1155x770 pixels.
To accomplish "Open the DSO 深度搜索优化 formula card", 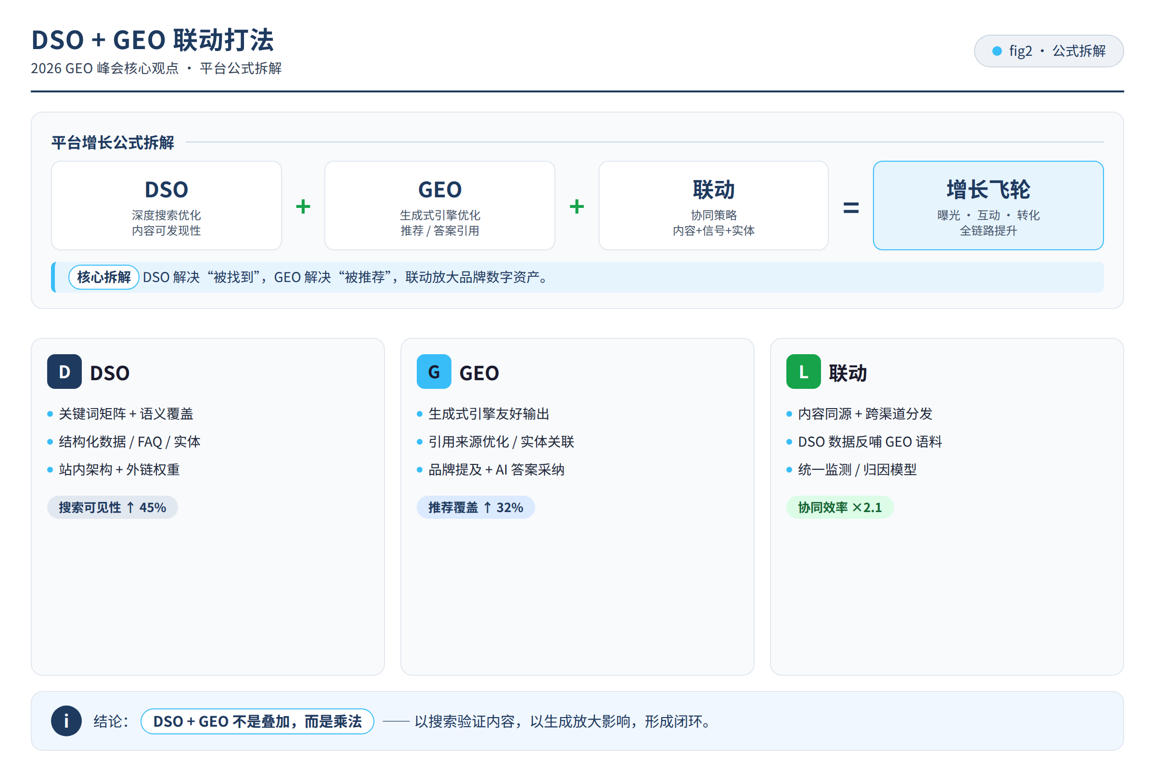I will click(x=167, y=206).
